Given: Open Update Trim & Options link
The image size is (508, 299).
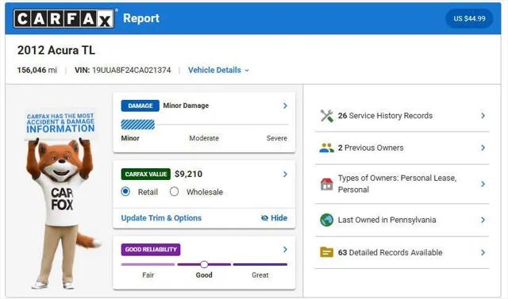Looking at the screenshot, I should click(161, 218).
